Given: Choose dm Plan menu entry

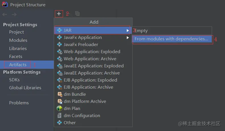Looking at the screenshot, I should pyautogui.click(x=93, y=108).
